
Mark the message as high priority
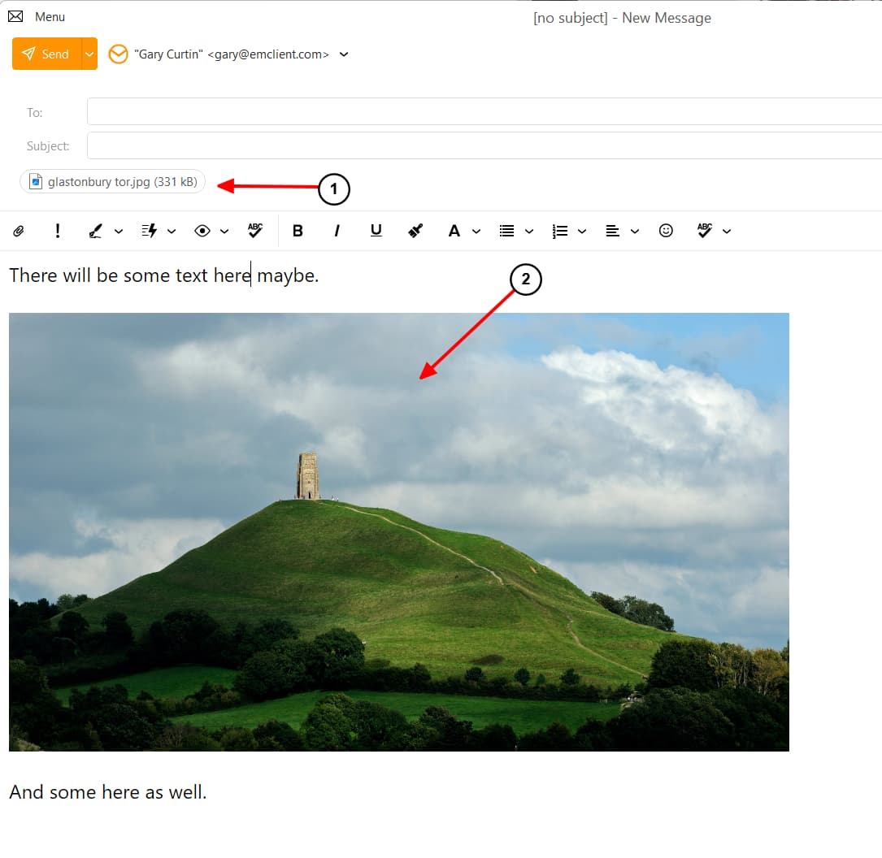click(57, 231)
